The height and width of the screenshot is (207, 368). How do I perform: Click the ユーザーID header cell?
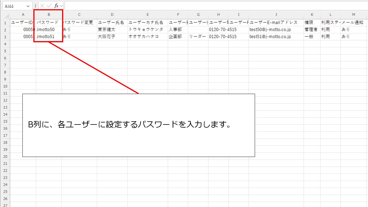point(23,23)
